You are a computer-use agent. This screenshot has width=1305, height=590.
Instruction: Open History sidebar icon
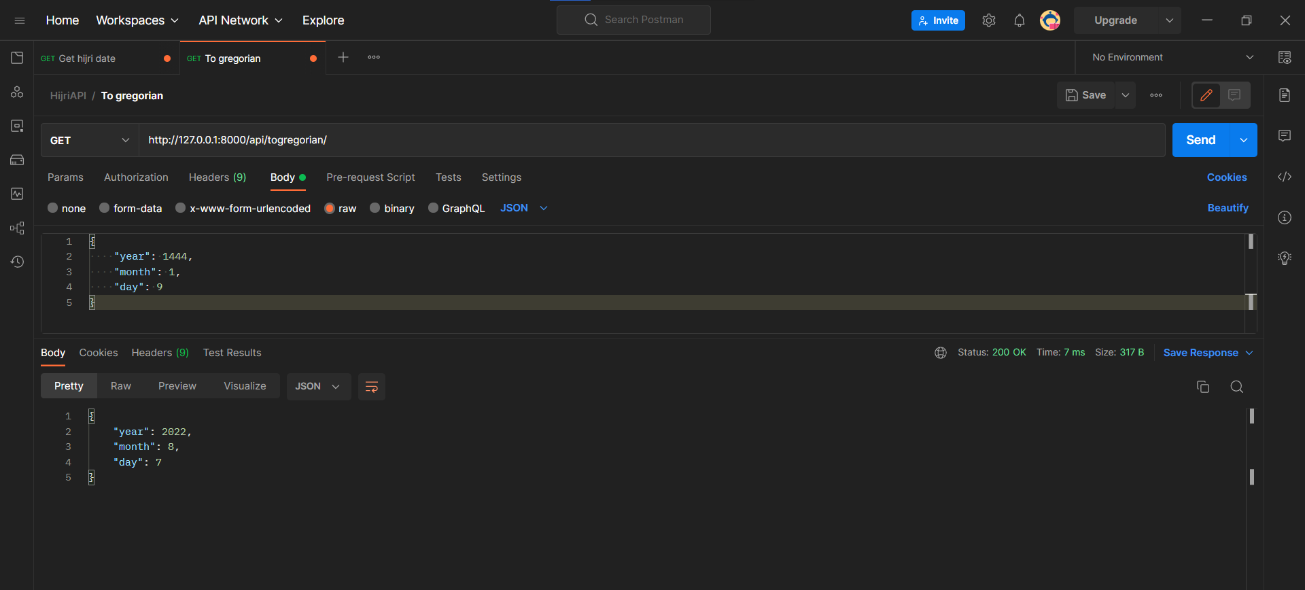coord(17,262)
